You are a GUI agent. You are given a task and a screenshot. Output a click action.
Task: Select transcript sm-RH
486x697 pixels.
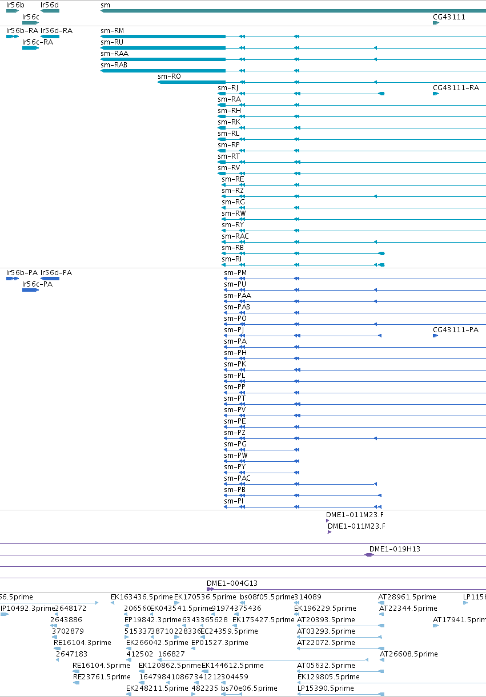point(229,110)
